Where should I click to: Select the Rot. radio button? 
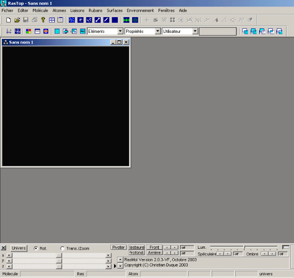click(x=36, y=248)
